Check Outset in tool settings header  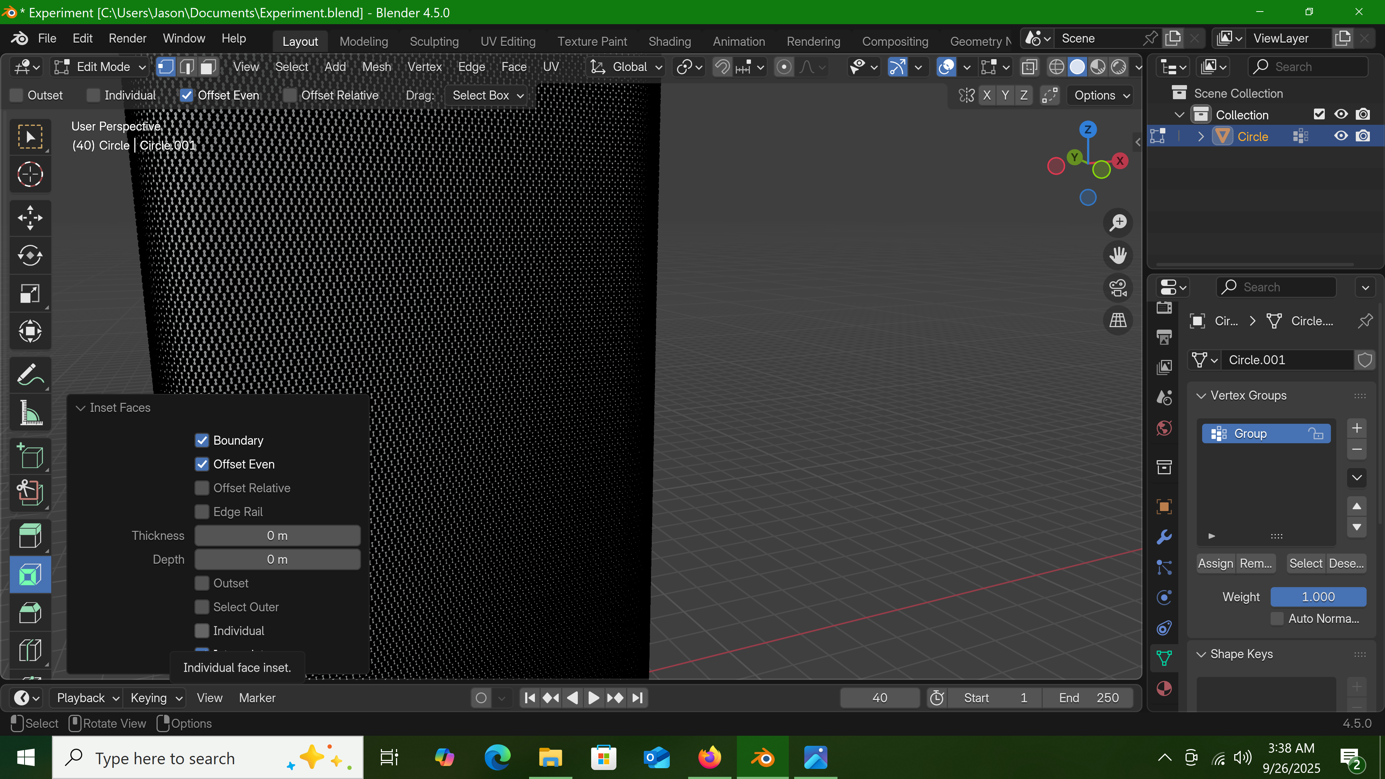point(17,95)
